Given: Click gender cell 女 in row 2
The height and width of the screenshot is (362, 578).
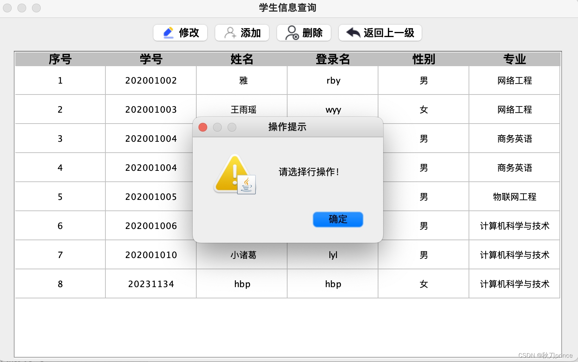Looking at the screenshot, I should click(x=424, y=109).
